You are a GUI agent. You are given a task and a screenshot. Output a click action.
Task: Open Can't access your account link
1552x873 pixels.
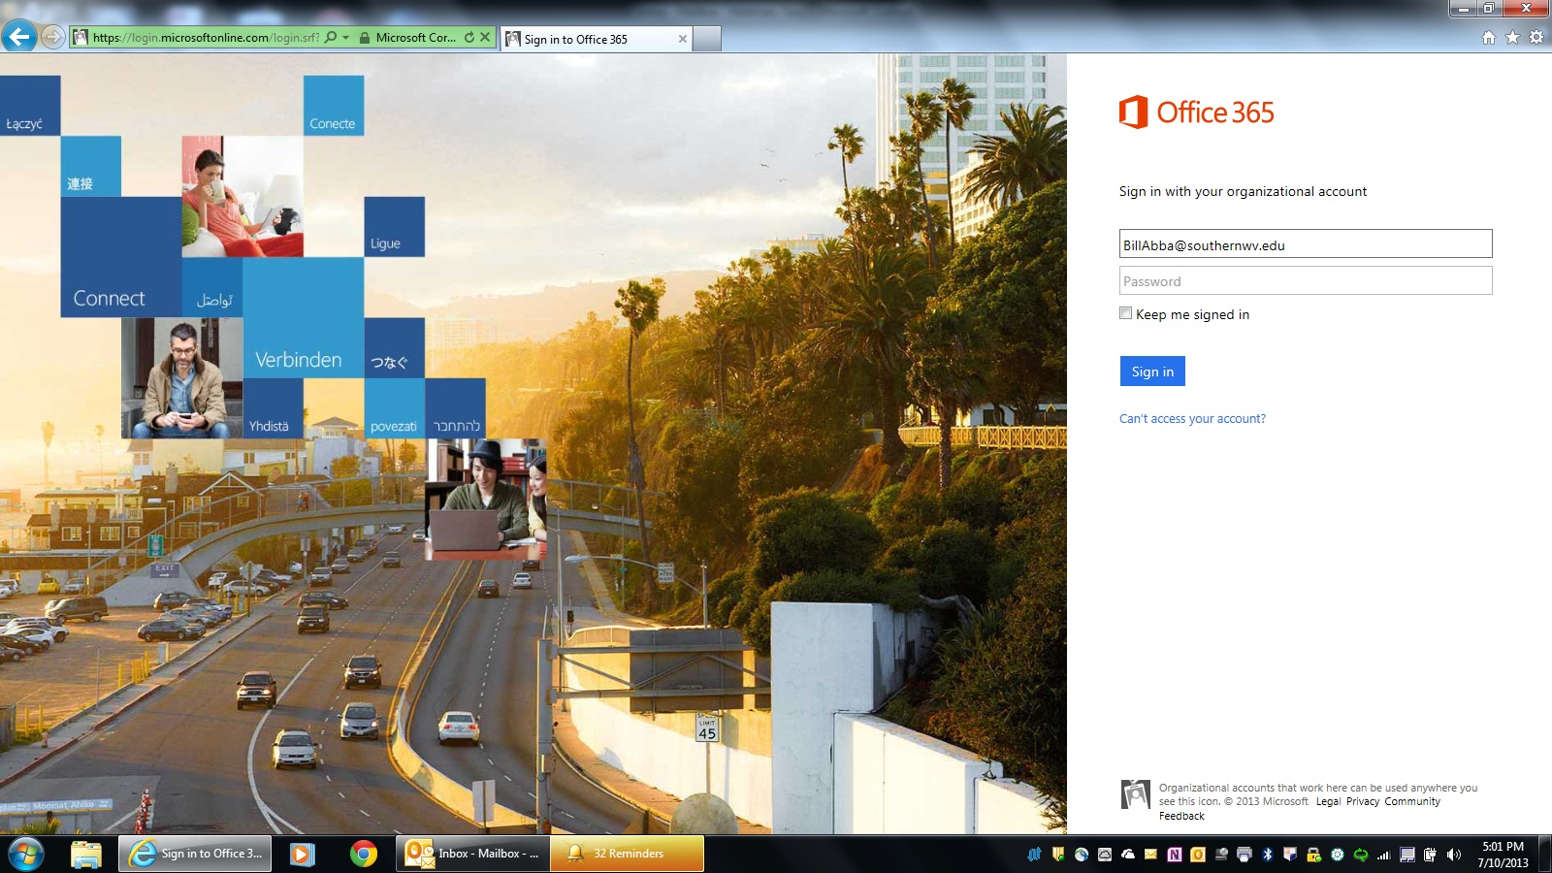(1192, 419)
